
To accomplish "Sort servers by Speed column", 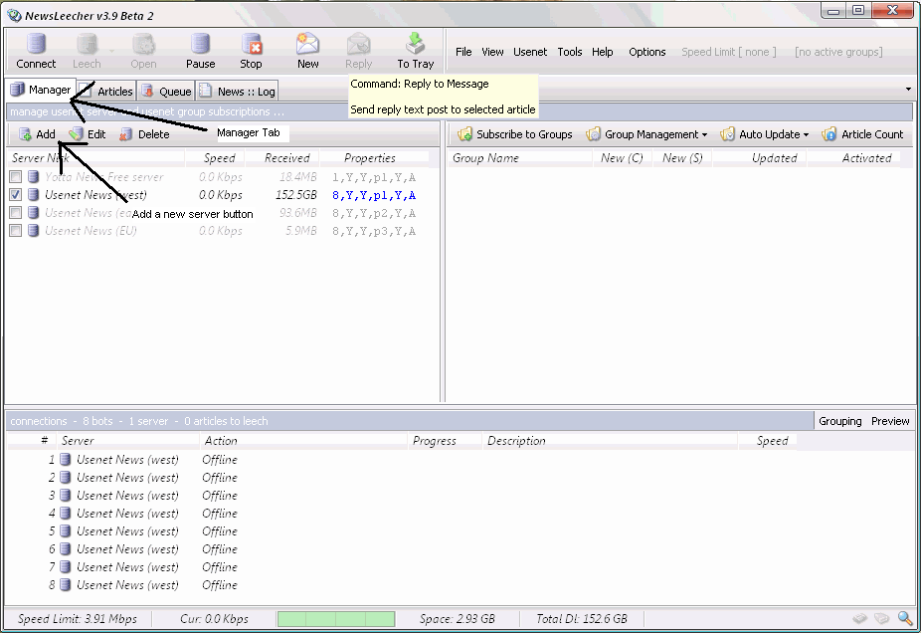I will click(x=215, y=157).
